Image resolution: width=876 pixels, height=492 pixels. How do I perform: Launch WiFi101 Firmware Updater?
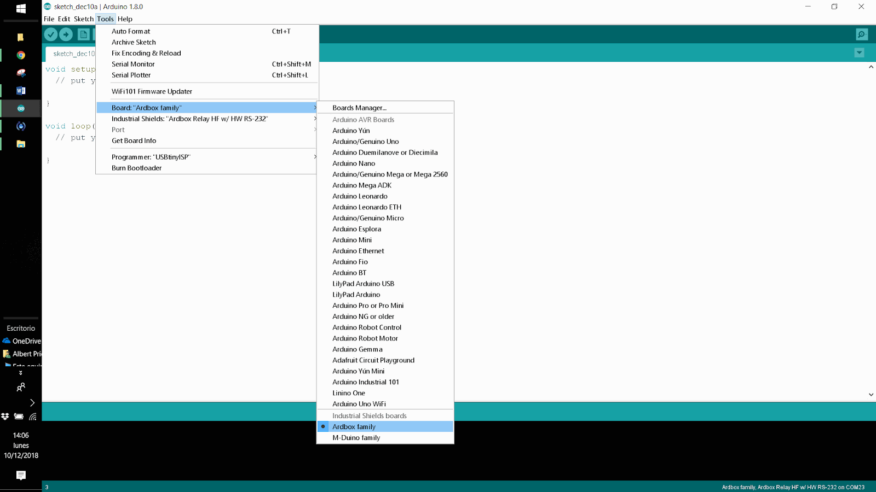(207, 91)
